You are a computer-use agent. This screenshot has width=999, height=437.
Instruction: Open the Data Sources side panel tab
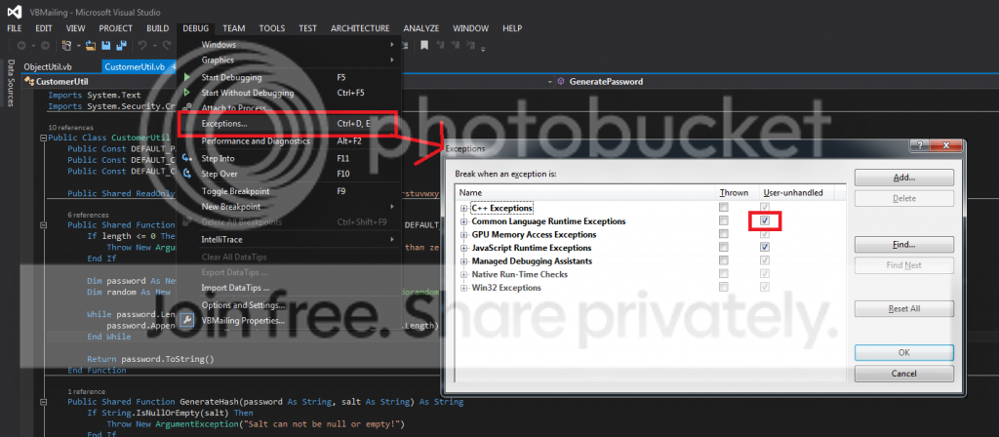[10, 83]
